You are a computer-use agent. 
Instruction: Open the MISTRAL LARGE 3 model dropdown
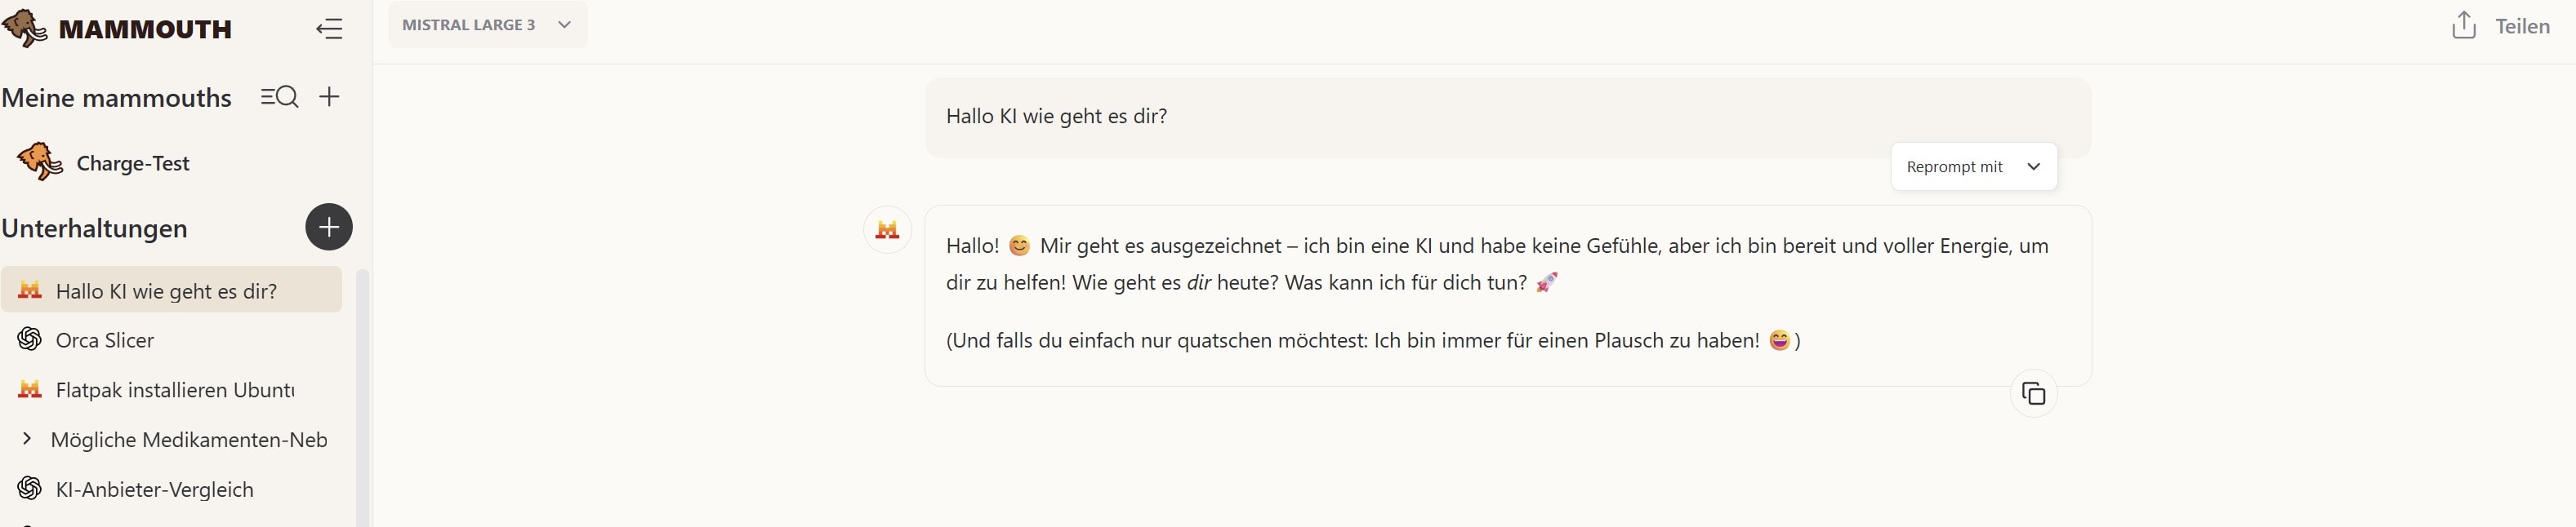pos(487,25)
